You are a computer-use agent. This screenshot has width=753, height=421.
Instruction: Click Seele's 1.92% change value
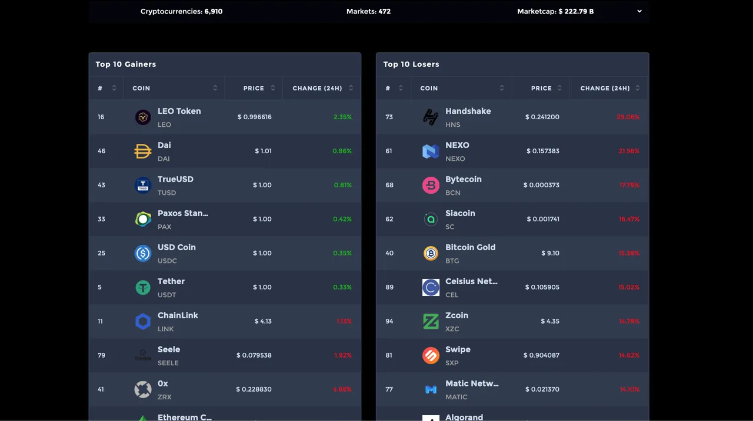pos(343,355)
